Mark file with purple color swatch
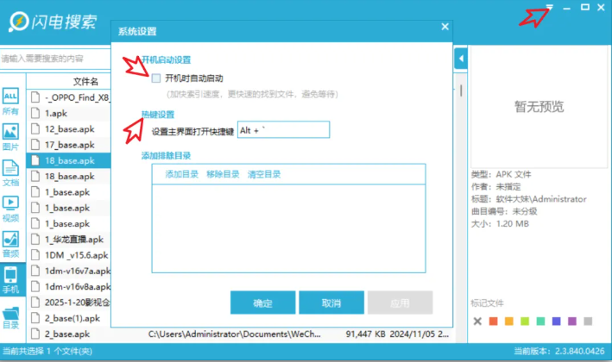Viewport: 612px width, 362px height. (x=572, y=321)
